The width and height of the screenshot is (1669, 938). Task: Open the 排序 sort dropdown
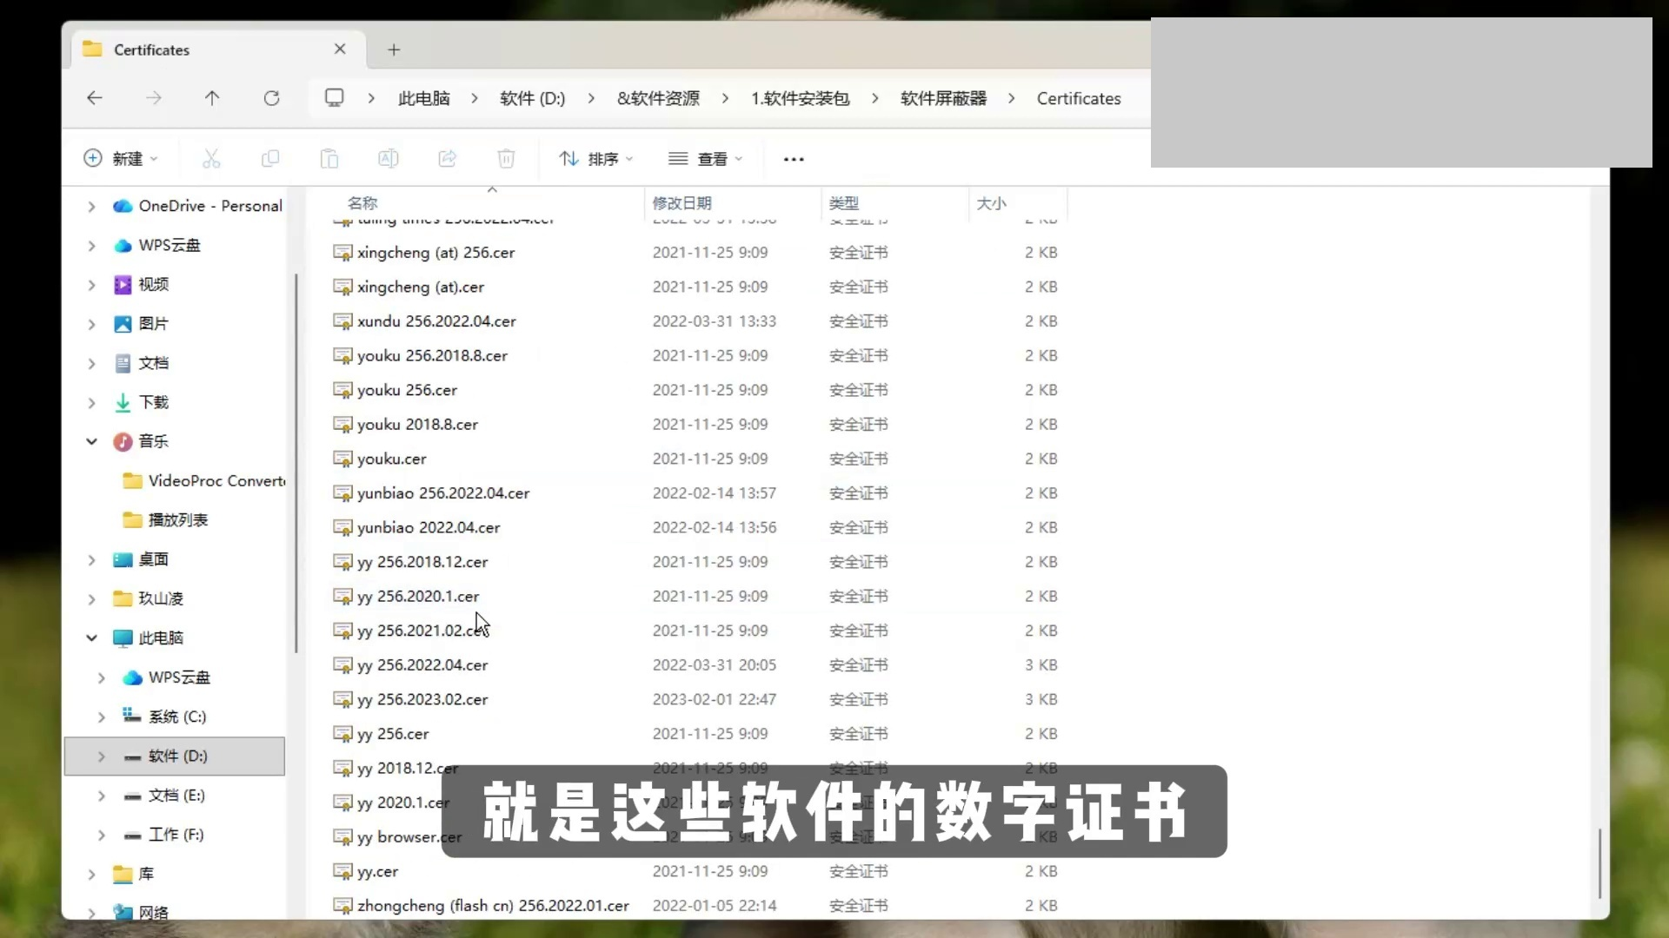click(x=596, y=159)
